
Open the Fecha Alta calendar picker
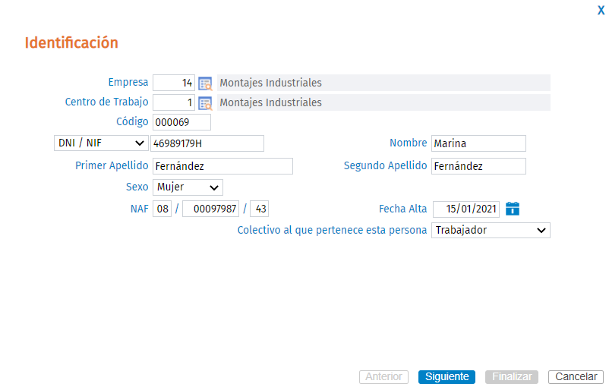point(513,209)
